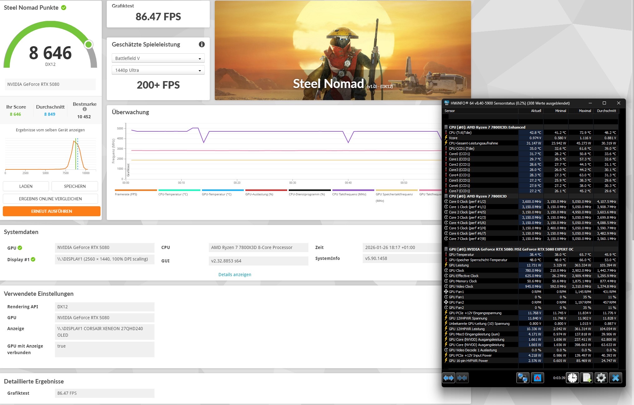This screenshot has height=405, width=634.
Task: Open HWiNFO sensor settings gear icon
Action: pos(601,378)
